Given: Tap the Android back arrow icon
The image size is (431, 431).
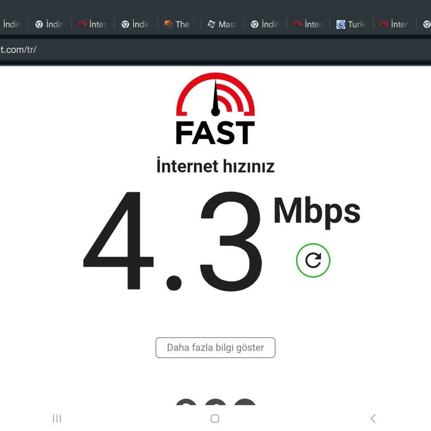Looking at the screenshot, I should click(x=373, y=418).
